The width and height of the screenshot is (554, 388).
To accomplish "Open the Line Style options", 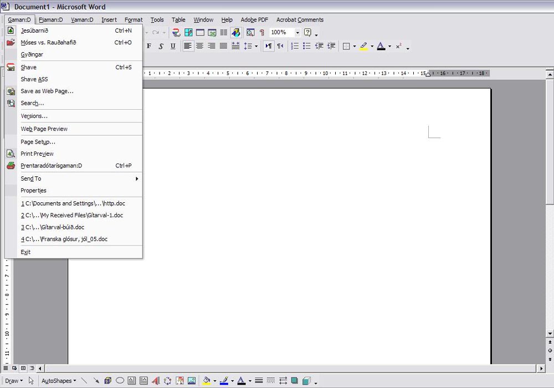I will coord(259,381).
